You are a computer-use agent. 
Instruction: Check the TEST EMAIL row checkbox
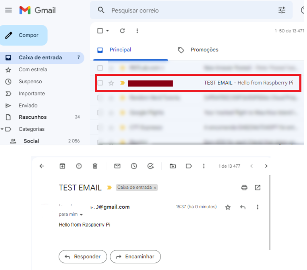point(100,83)
